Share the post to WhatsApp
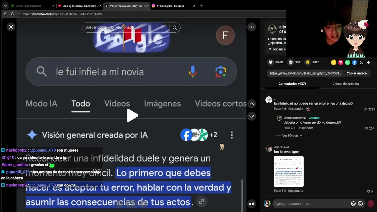 348,62
